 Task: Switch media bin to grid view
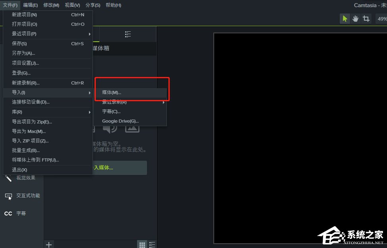142,244
